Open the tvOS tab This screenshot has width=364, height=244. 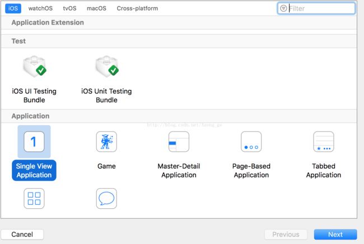[70, 8]
